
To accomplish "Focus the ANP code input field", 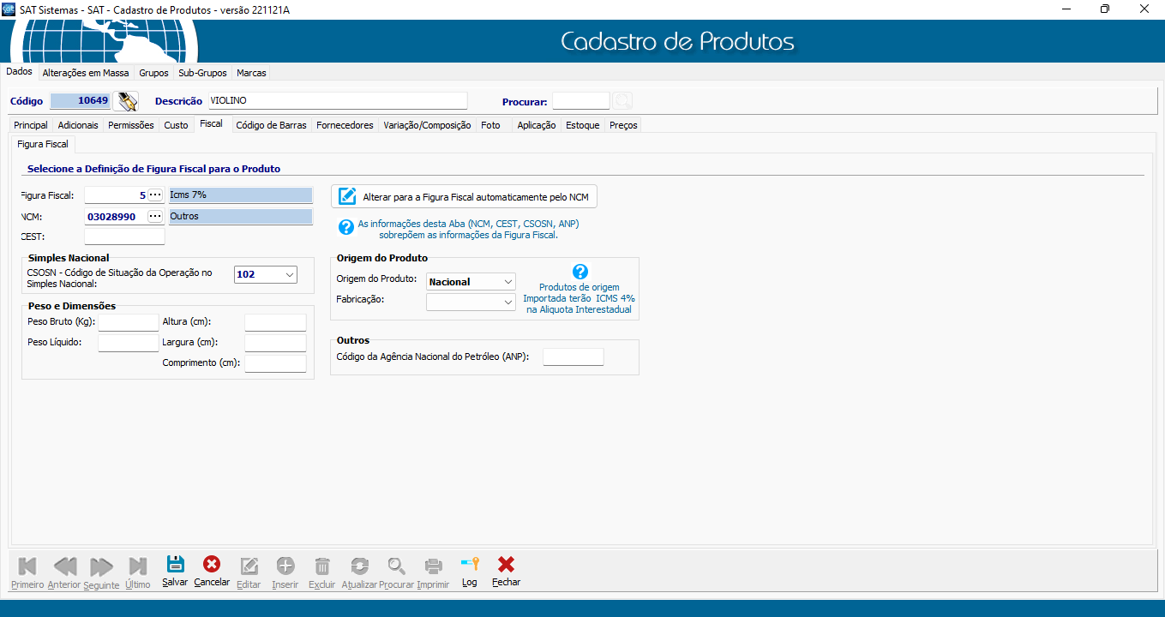I will point(573,357).
